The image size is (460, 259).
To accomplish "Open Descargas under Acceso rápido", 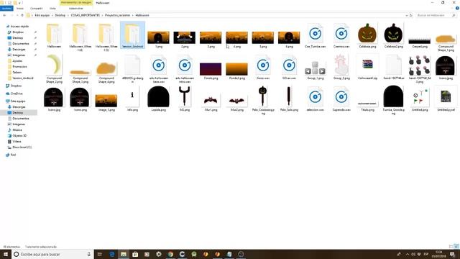I will pyautogui.click(x=19, y=50).
